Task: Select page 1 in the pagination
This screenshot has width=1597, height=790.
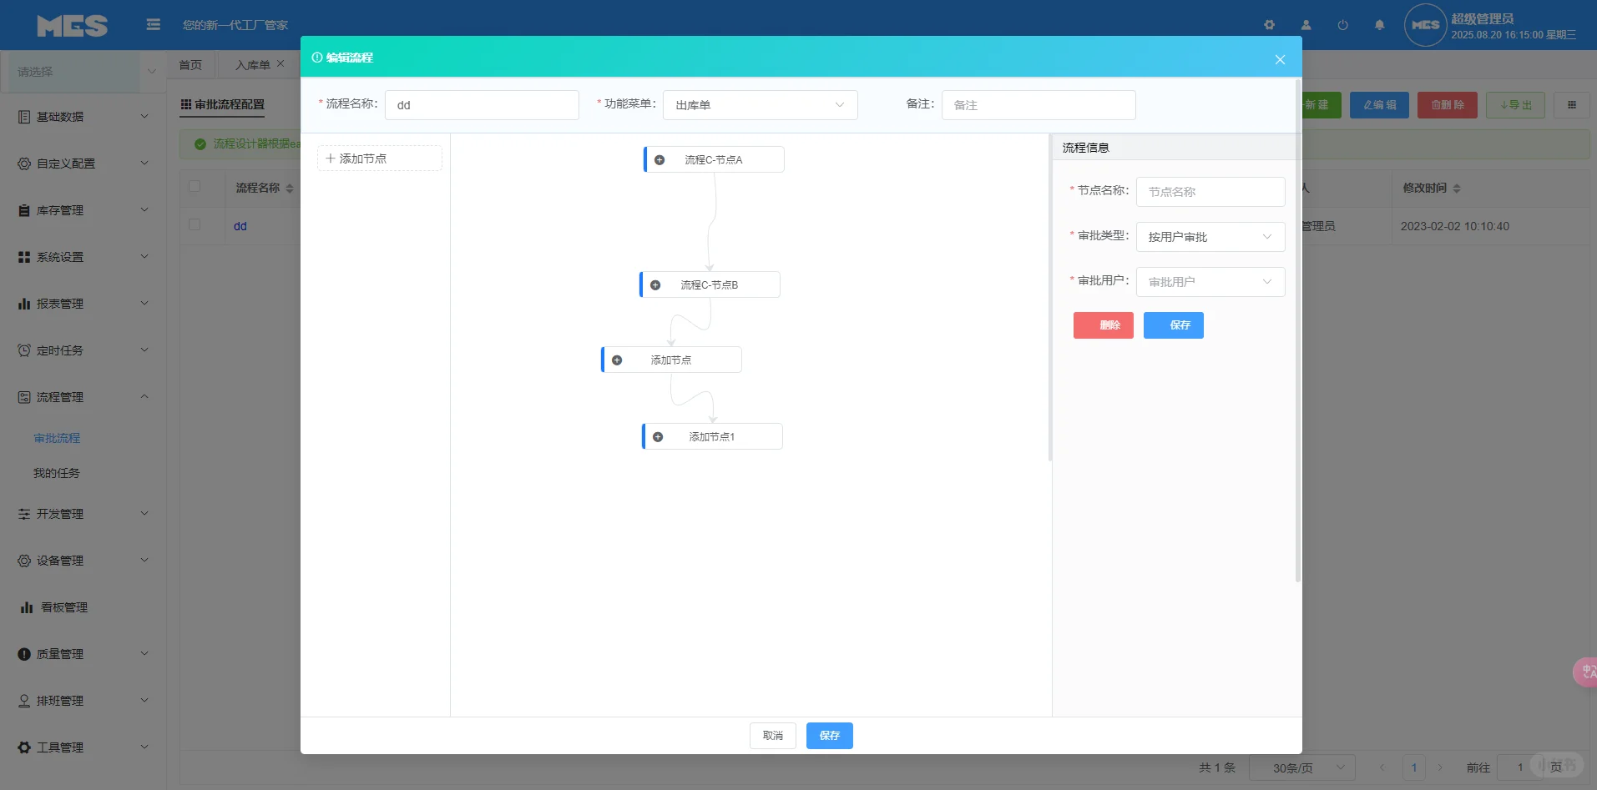Action: pyautogui.click(x=1414, y=767)
